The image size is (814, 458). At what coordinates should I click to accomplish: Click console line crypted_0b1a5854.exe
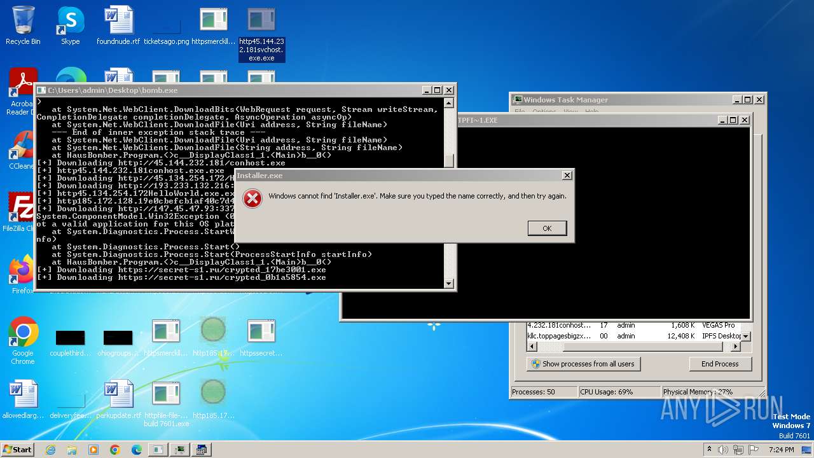(x=181, y=277)
